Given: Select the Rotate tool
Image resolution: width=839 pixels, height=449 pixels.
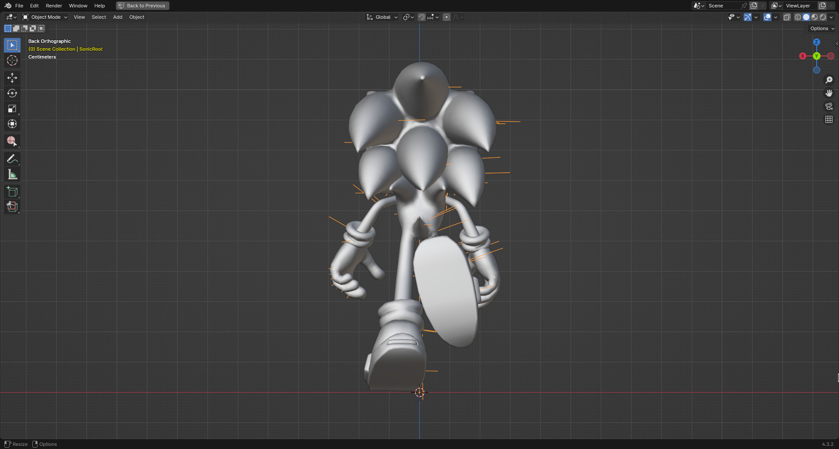Looking at the screenshot, I should click(12, 93).
